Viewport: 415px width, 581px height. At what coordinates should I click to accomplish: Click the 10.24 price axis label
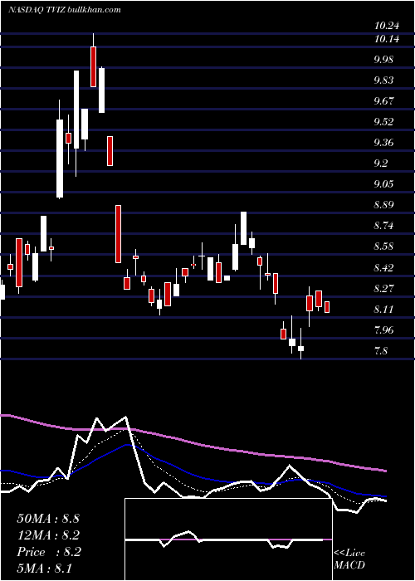(387, 26)
